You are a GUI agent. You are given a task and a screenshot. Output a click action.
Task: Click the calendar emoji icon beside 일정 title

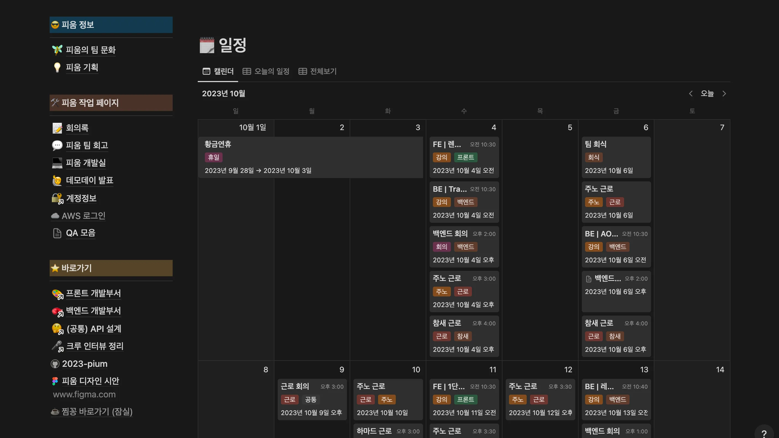point(207,45)
